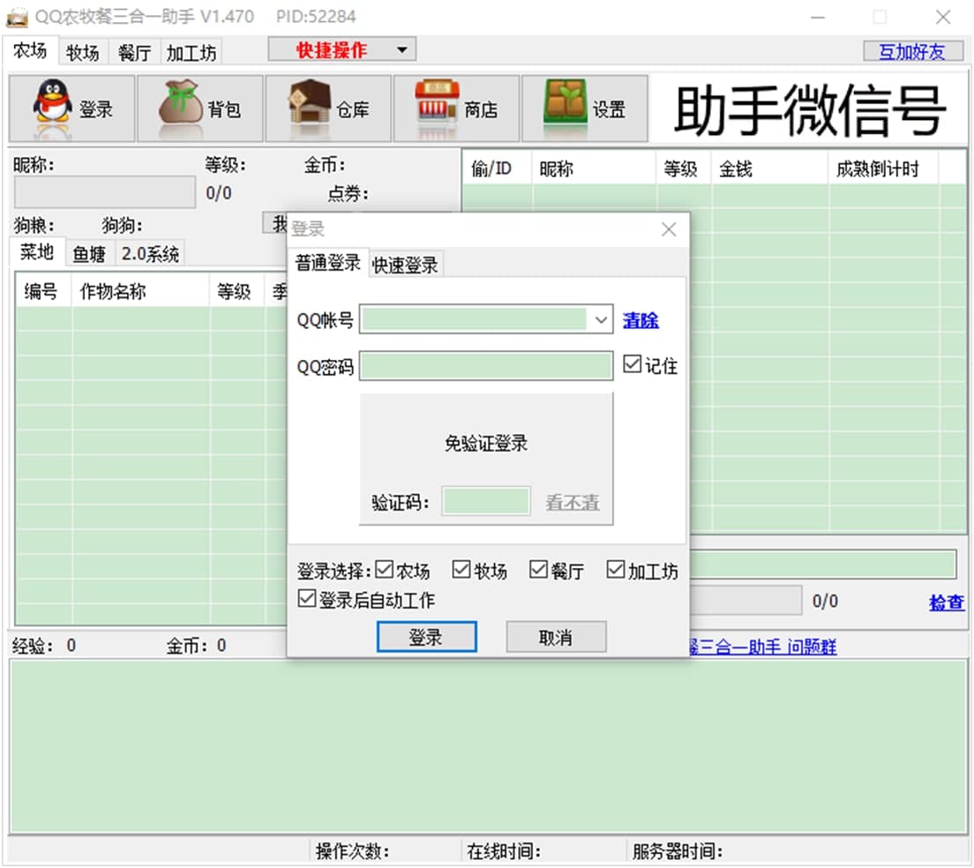Viewport: 974px width, 868px height.
Task: Select the 鱼塘 tab
Action: (x=88, y=254)
